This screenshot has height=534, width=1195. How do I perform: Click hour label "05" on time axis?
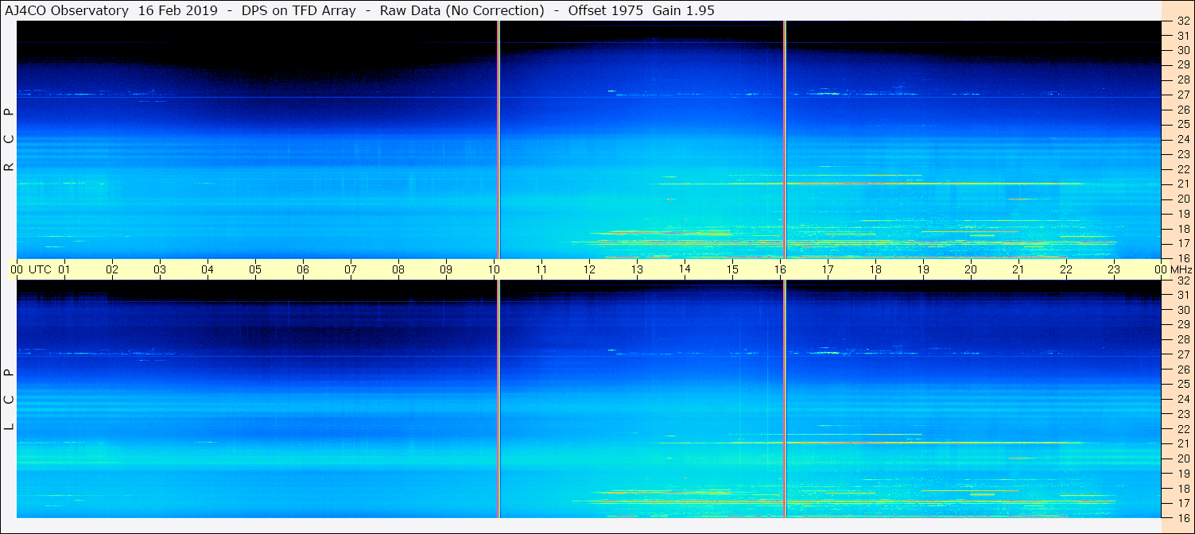tap(255, 269)
